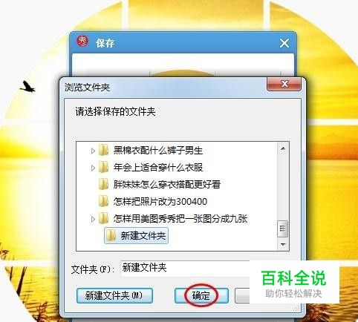Click the 美图秀秀 logo in 保存 title bar
The width and height of the screenshot is (358, 322).
tap(82, 41)
